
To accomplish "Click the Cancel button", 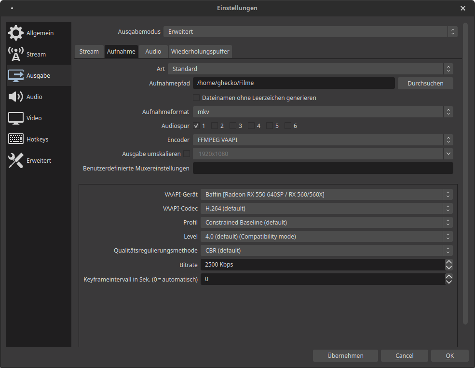I will pyautogui.click(x=405, y=355).
